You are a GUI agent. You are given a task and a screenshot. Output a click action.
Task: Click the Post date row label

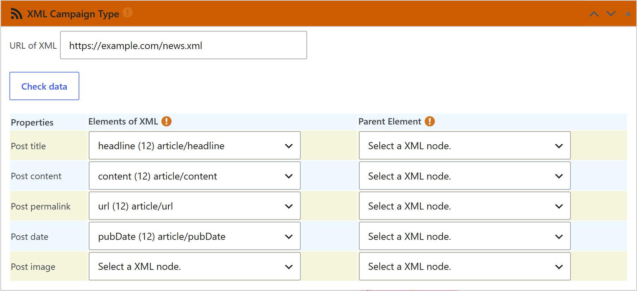pos(30,237)
